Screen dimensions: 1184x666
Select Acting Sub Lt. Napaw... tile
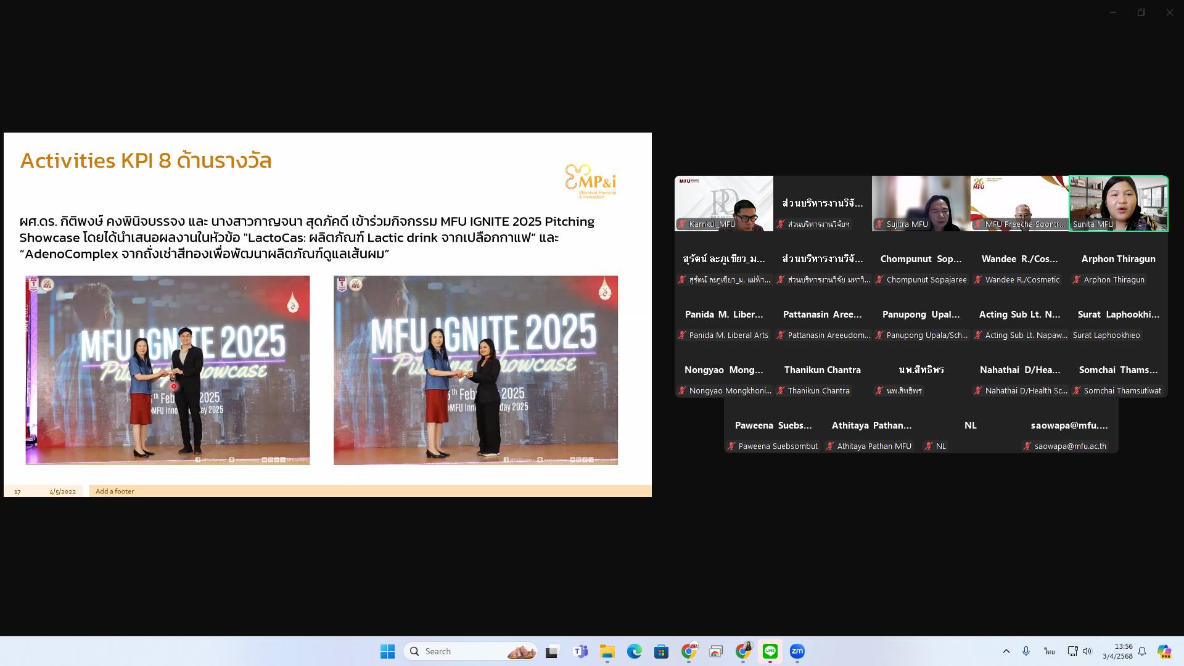pyautogui.click(x=1020, y=314)
